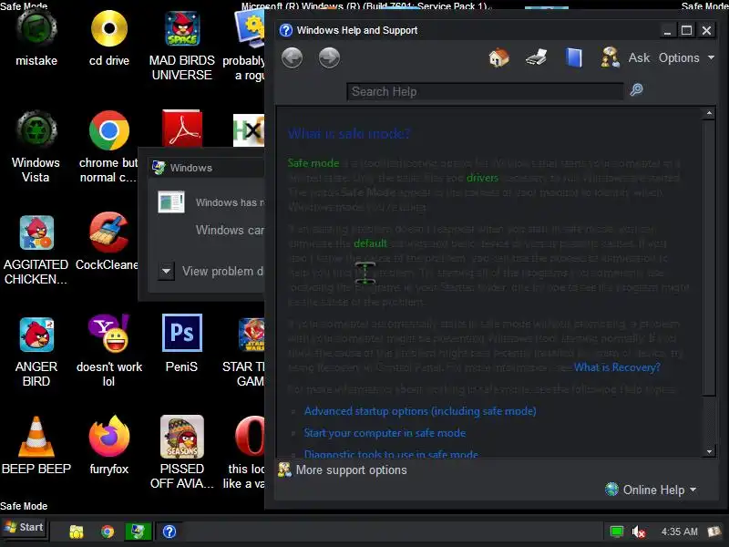Select Help and Support taskbar button
729x547 pixels.
169,532
